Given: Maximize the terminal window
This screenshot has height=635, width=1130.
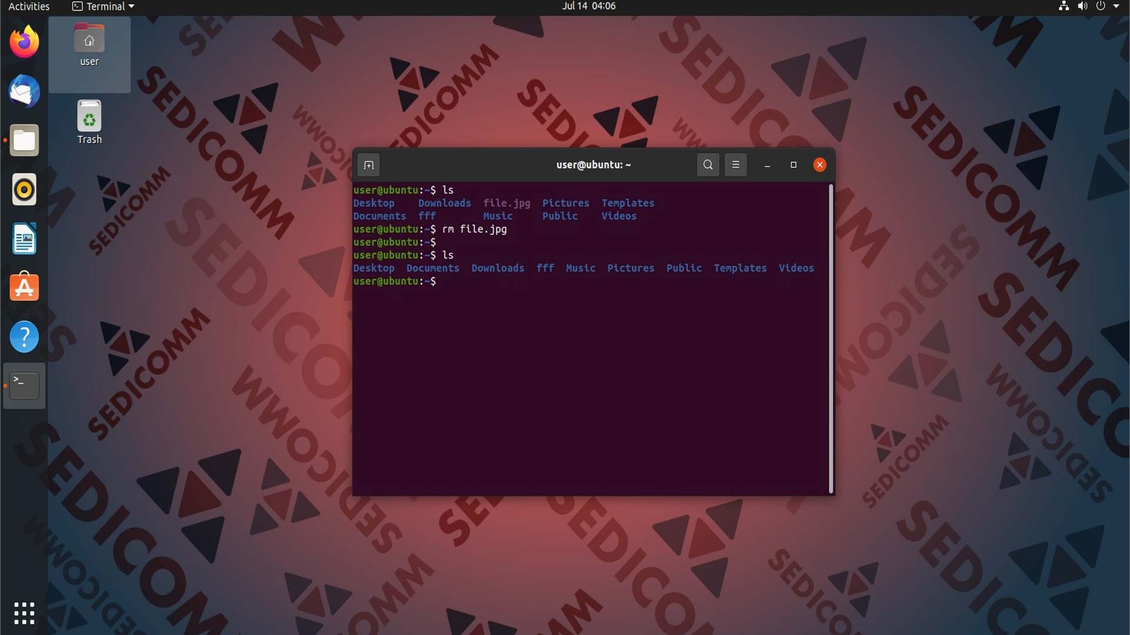Looking at the screenshot, I should pos(793,165).
